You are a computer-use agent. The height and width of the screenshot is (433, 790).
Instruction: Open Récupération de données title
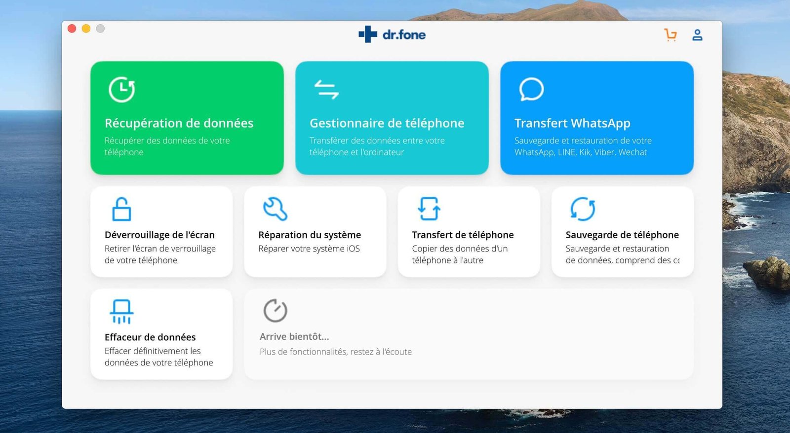(x=179, y=123)
